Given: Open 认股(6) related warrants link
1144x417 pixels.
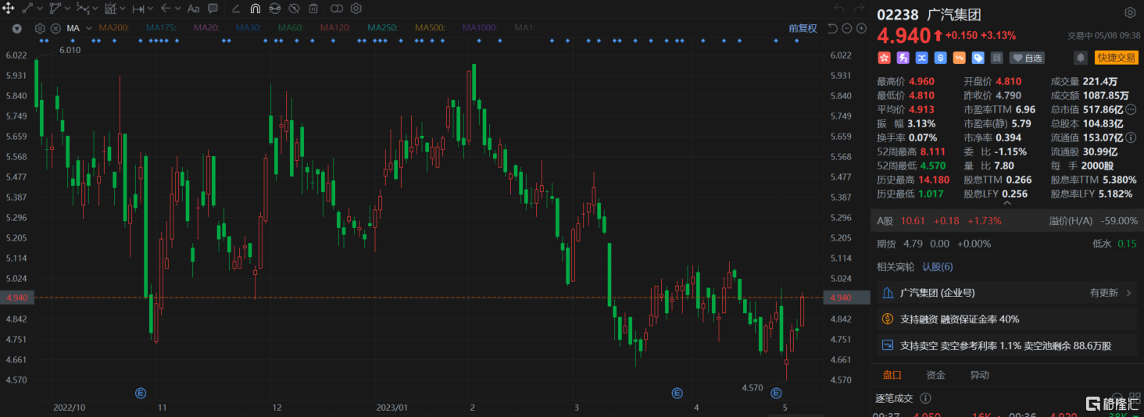Looking at the screenshot, I should point(937,267).
